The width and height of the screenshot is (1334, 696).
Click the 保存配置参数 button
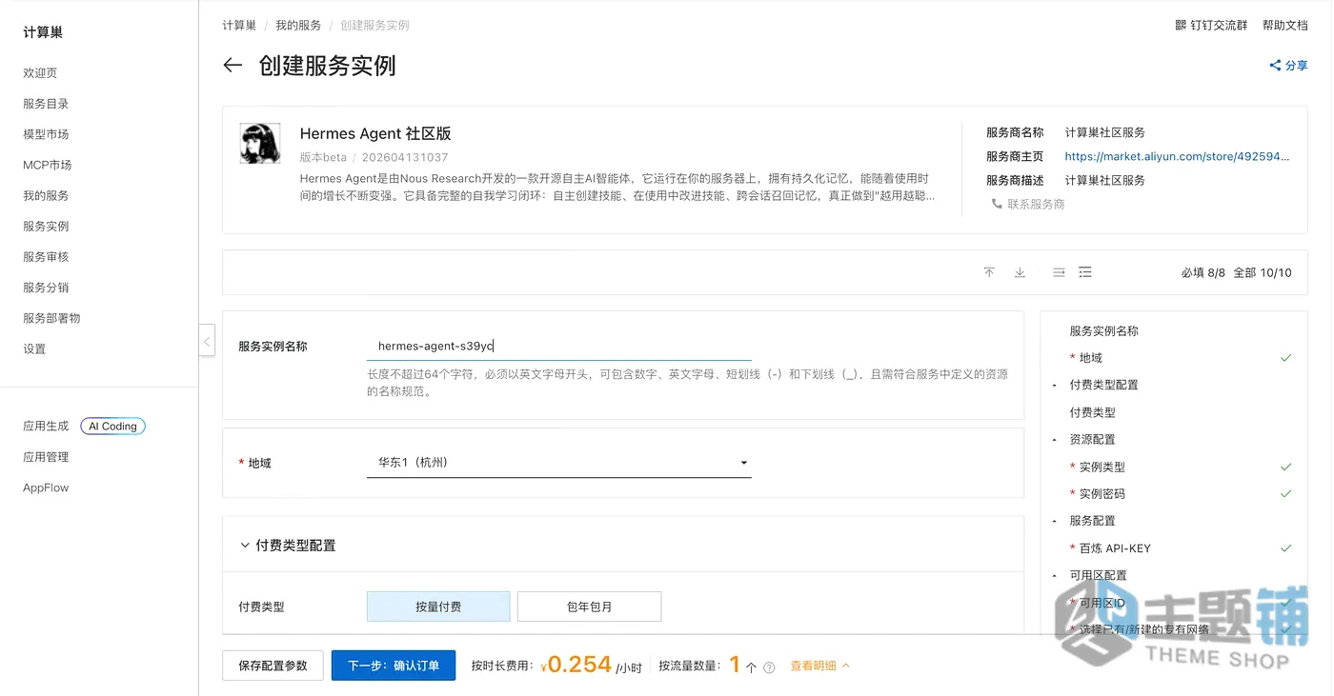tap(273, 666)
